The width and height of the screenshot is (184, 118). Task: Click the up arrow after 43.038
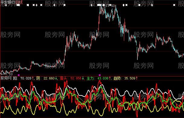point(110,78)
